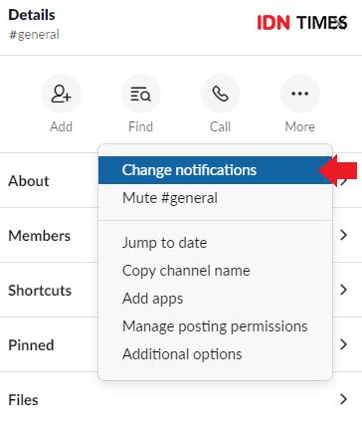The height and width of the screenshot is (423, 362).
Task: Open Manage posting permissions
Action: [x=216, y=326]
